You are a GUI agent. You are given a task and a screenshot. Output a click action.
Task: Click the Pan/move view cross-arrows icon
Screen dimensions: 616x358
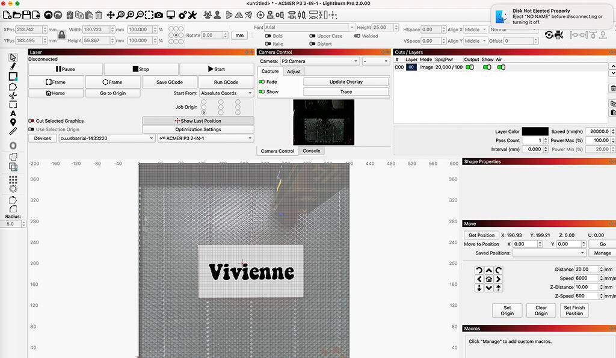click(x=111, y=15)
